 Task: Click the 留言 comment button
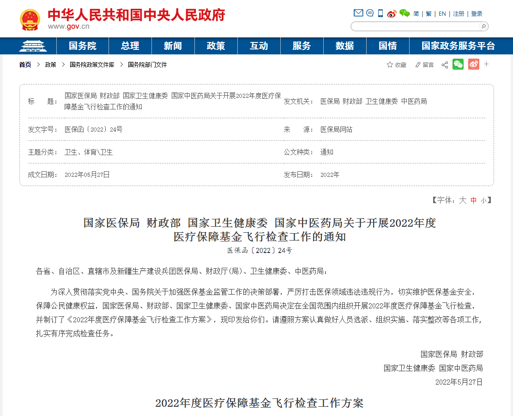424,65
